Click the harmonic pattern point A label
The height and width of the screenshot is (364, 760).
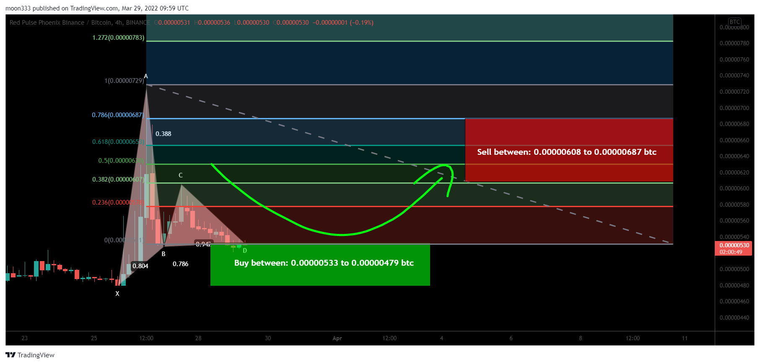point(146,76)
